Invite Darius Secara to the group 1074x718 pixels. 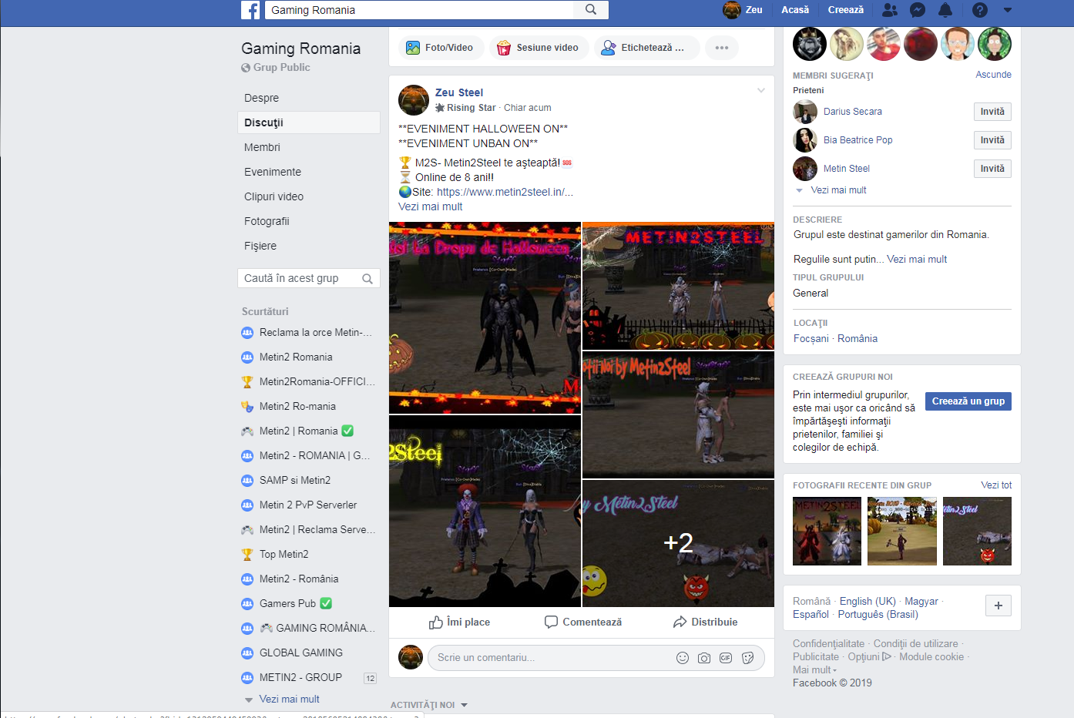(x=992, y=112)
